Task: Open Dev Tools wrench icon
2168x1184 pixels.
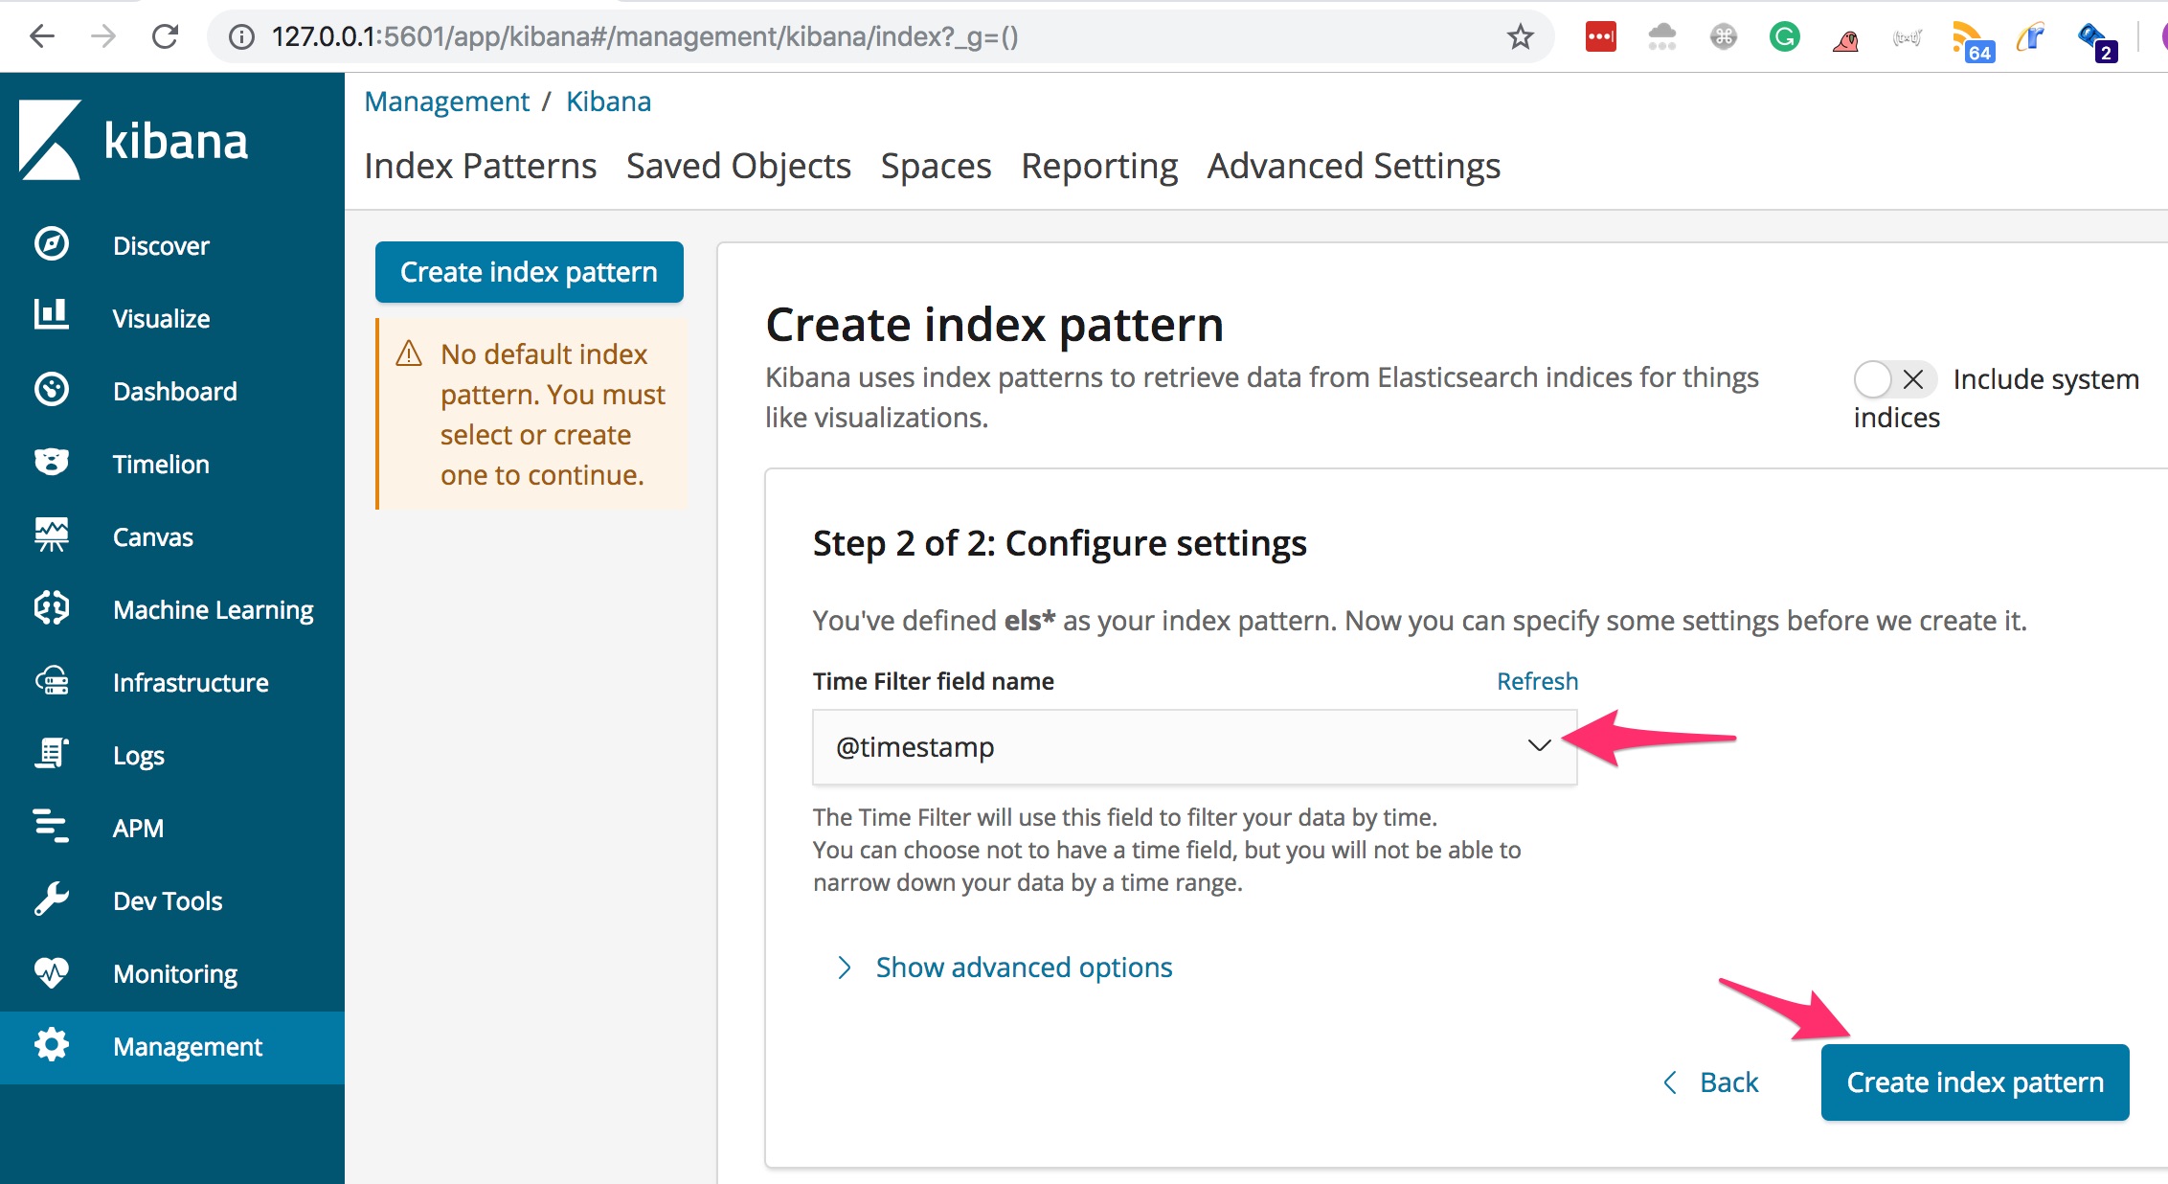Action: tap(51, 899)
